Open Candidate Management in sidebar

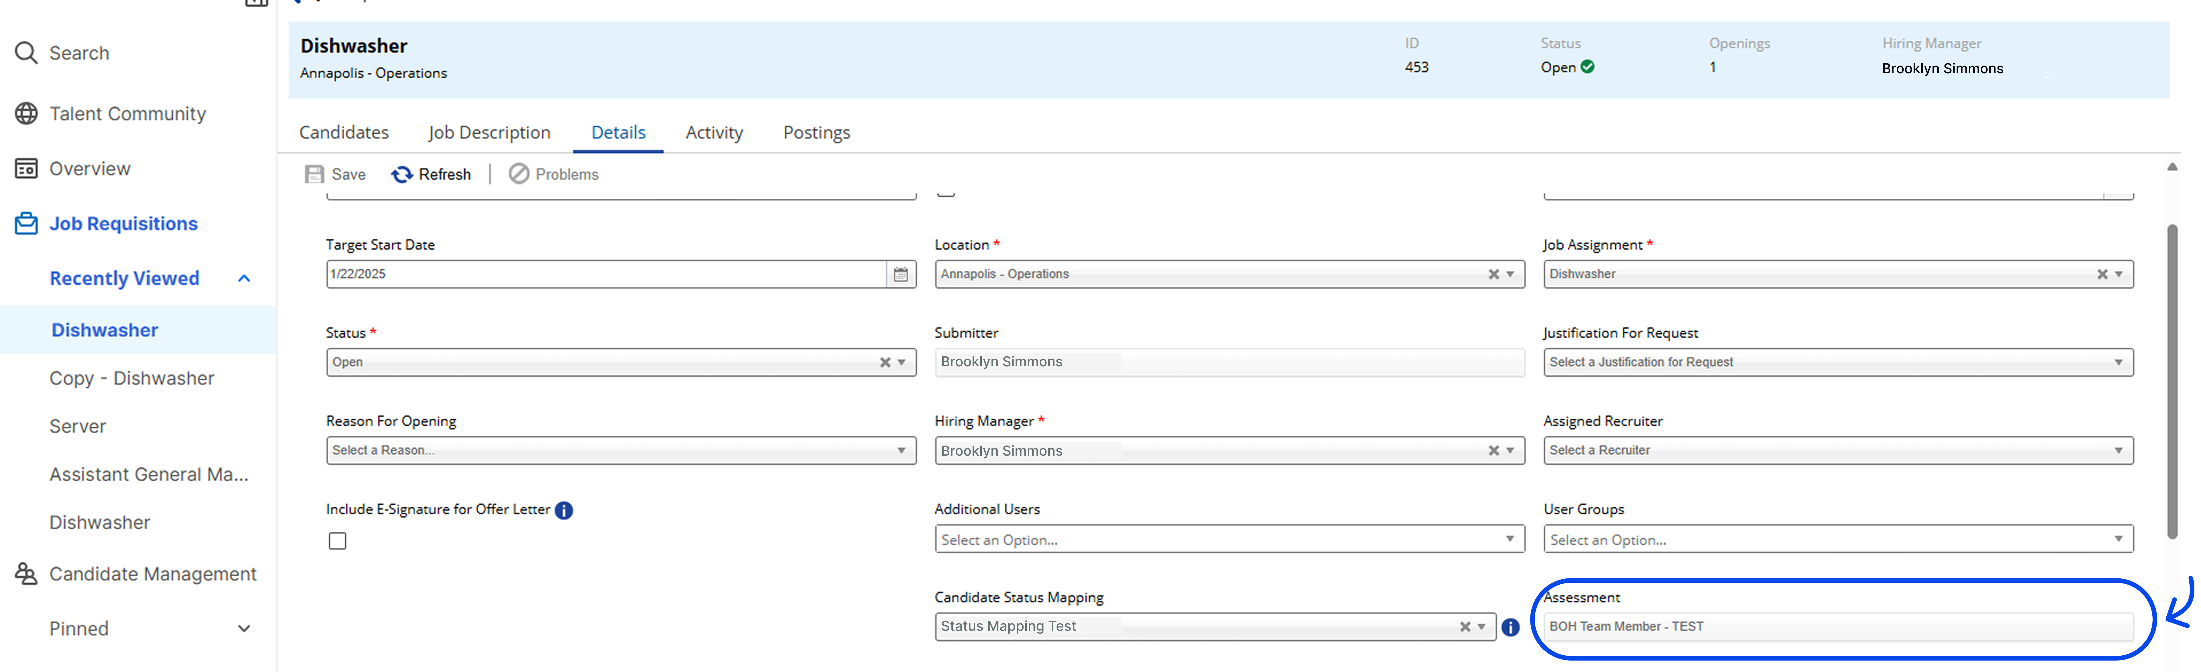[x=153, y=574]
